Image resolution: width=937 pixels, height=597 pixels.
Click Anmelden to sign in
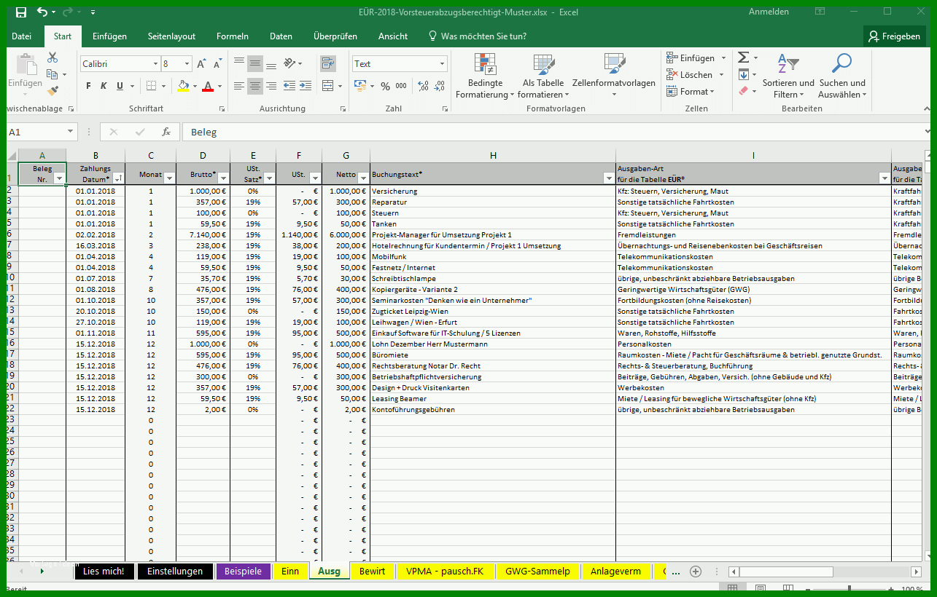click(x=769, y=12)
